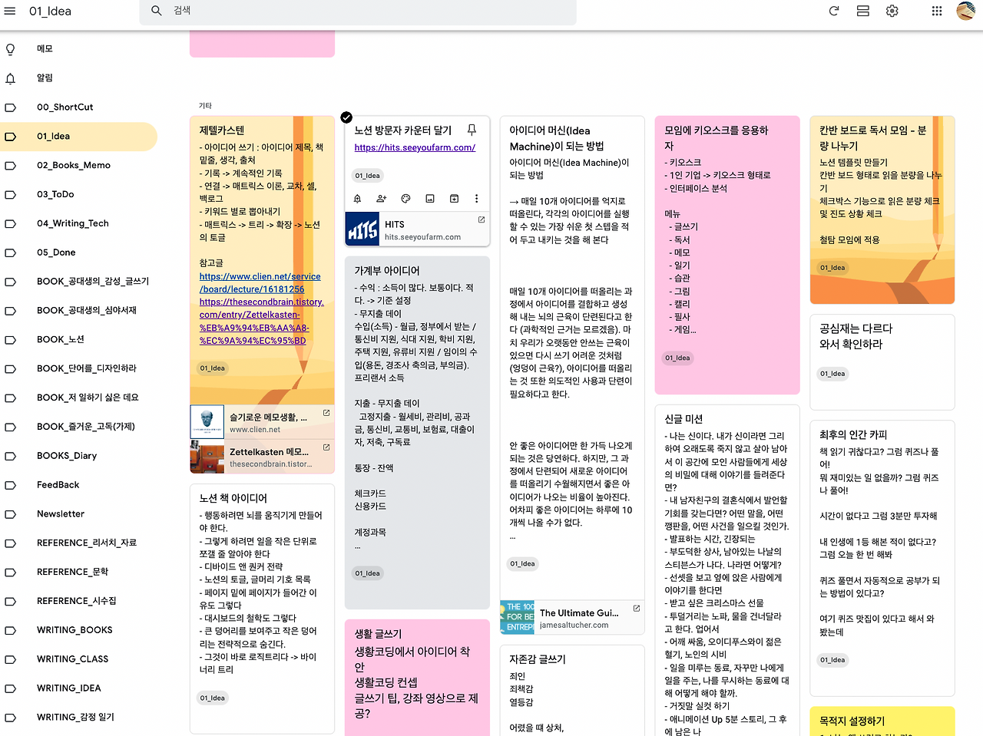Open the Google apps grid
Screen dimensions: 983x736
point(937,11)
